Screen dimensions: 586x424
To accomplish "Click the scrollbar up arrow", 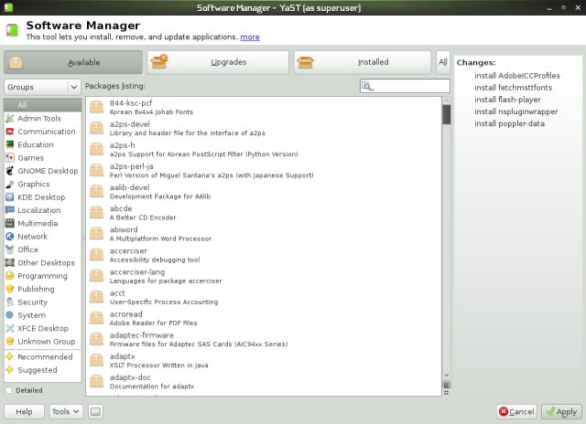I will pos(446,101).
